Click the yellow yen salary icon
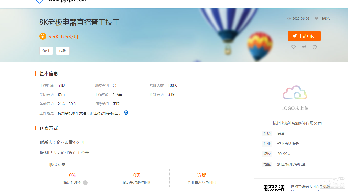348x191 pixels. 43,36
